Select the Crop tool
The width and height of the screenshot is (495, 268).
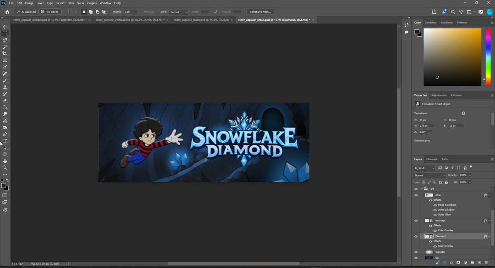coord(5,54)
